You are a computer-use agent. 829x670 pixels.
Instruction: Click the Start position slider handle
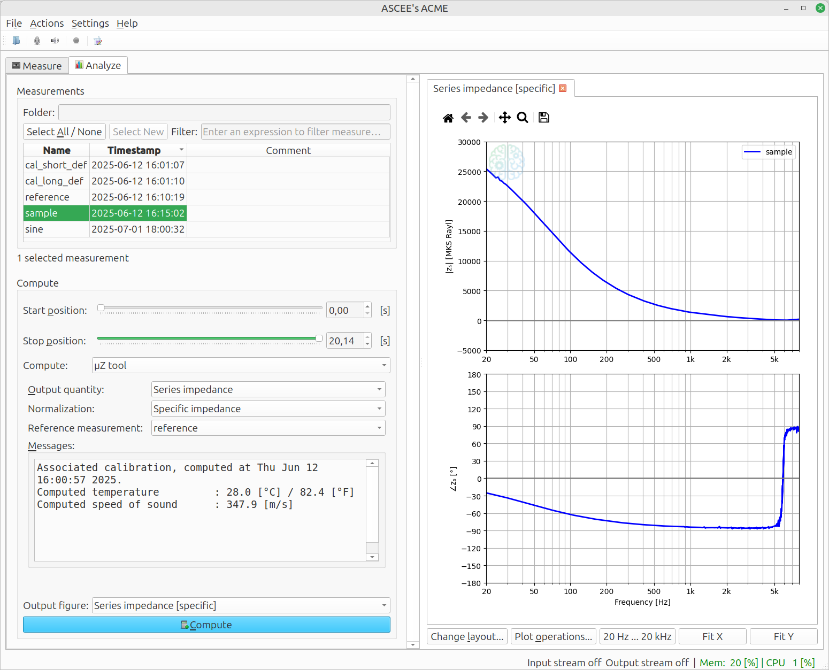[x=101, y=307]
